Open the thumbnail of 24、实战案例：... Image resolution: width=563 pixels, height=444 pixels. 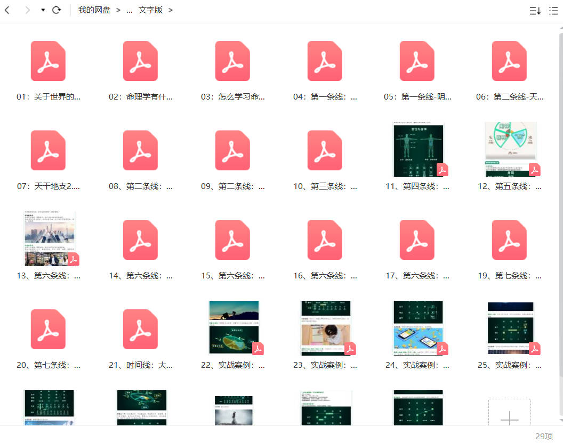click(419, 328)
